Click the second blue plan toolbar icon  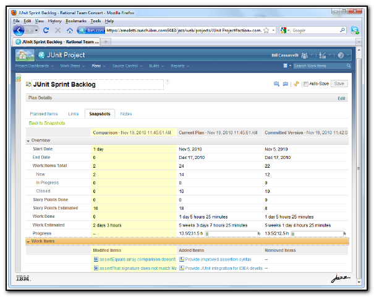pyautogui.click(x=285, y=84)
